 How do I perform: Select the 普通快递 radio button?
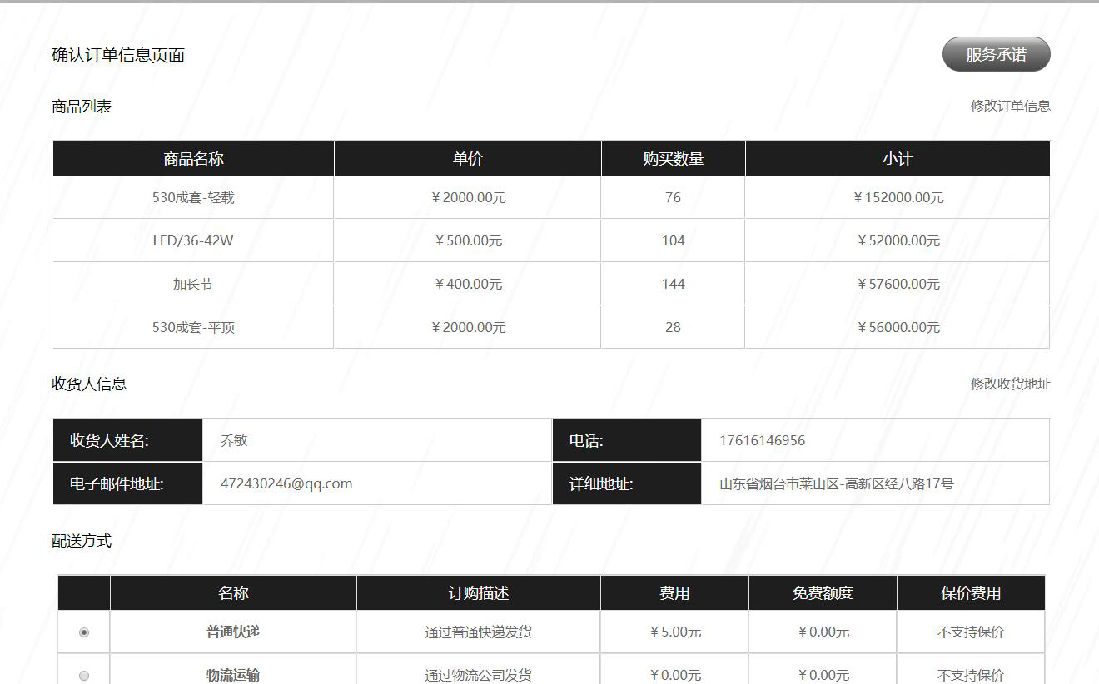(84, 632)
